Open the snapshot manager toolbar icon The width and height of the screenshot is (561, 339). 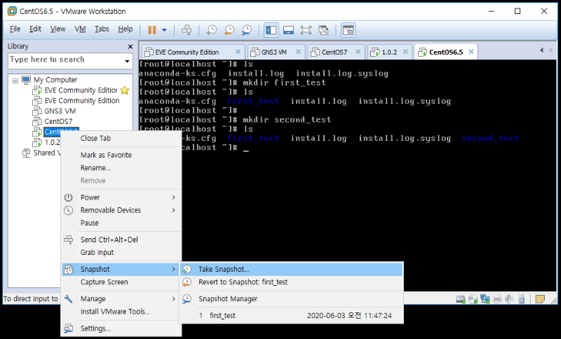247,30
